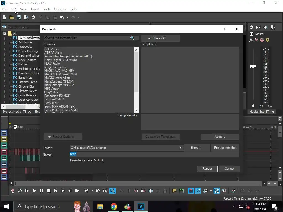Solo the Master bus
This screenshot has height=212, width=283.
pos(268,40)
